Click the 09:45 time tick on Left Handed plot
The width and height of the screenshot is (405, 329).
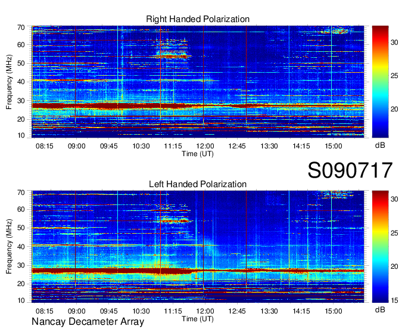pyautogui.click(x=109, y=311)
